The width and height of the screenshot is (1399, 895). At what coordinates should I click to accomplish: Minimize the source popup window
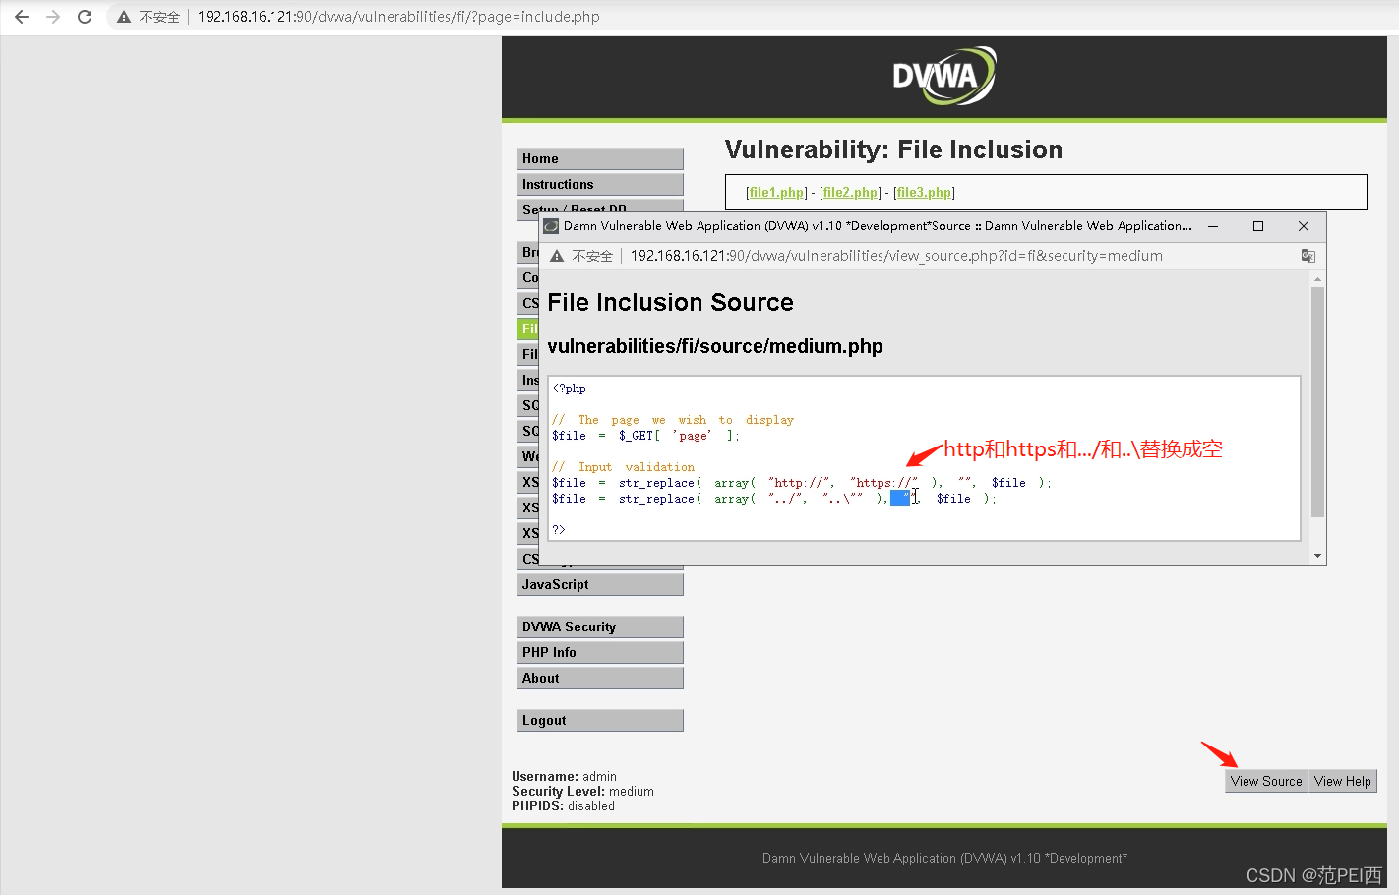[x=1213, y=226]
